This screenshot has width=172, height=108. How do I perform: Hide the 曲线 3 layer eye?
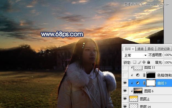[x=125, y=83]
